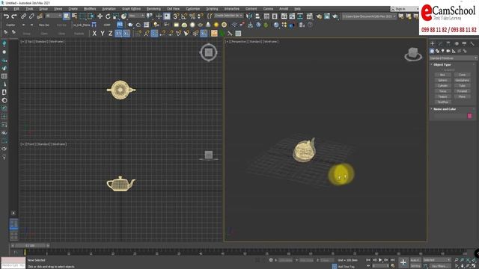Choose the Select and Scale tool

[x=116, y=16]
